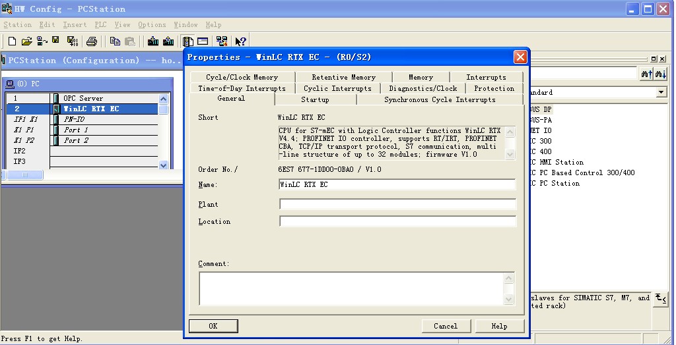Click the catalog pane maximize icon
The height and width of the screenshot is (345, 676).
tap(654, 59)
